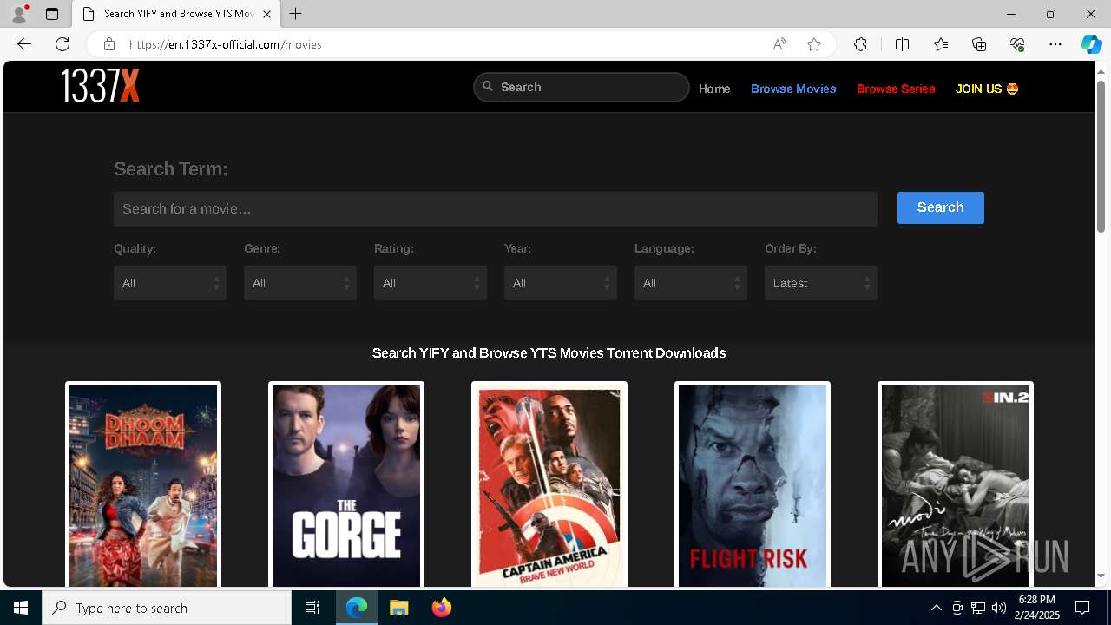This screenshot has height=625, width=1111.
Task: Open the volume control in tray
Action: pyautogui.click(x=998, y=608)
